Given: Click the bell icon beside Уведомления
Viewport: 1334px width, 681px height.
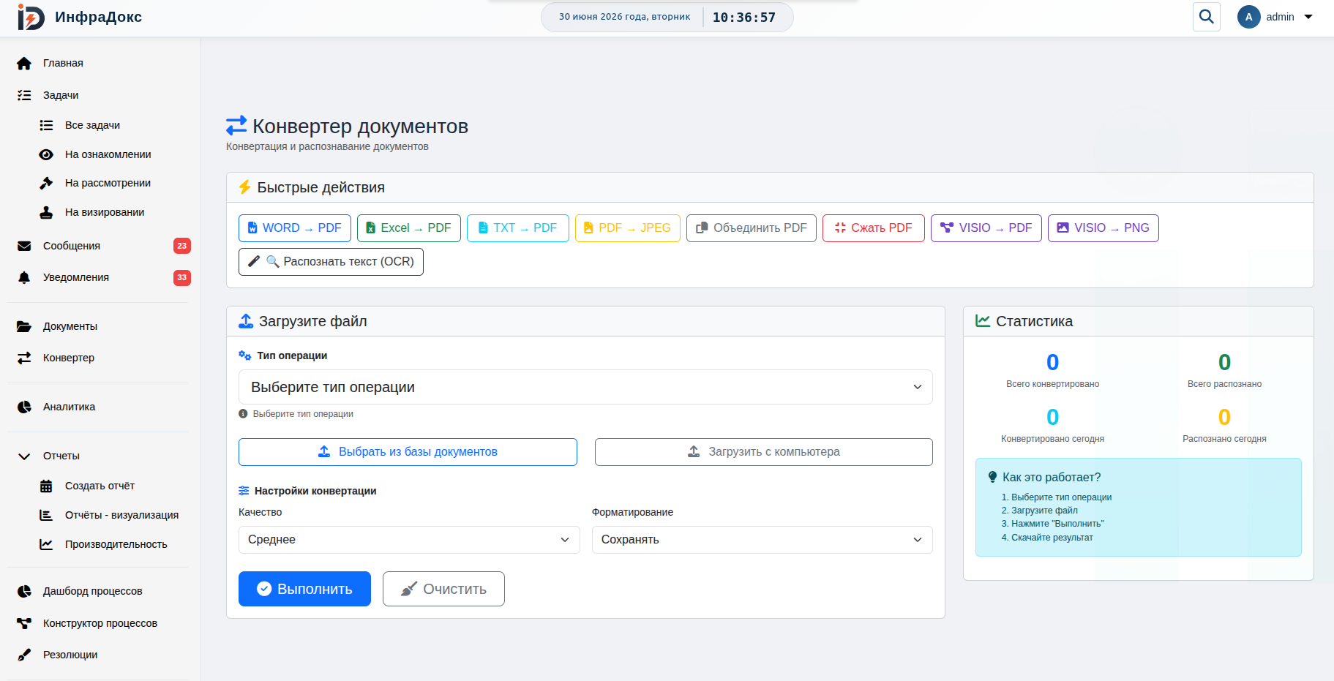Looking at the screenshot, I should tap(24, 277).
